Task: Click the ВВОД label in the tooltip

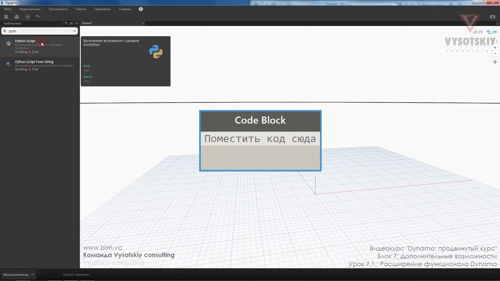Action: coord(87,66)
